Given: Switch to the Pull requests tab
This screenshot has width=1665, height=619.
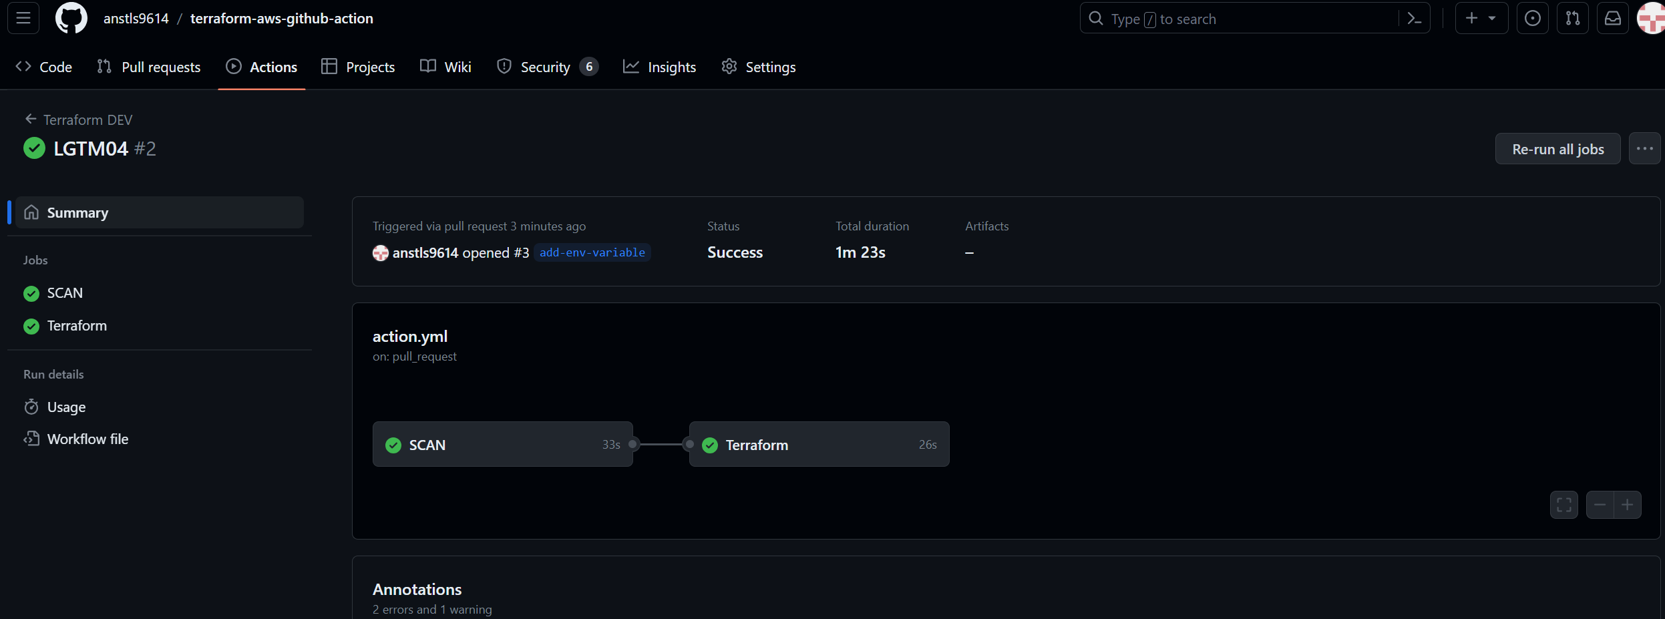Looking at the screenshot, I should pyautogui.click(x=148, y=67).
